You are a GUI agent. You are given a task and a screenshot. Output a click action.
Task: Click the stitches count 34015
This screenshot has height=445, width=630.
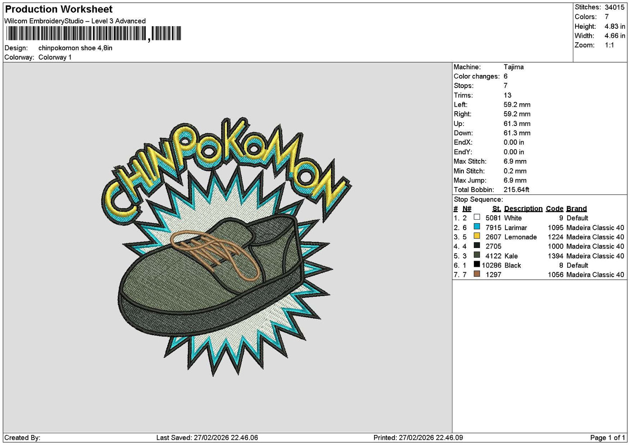614,7
